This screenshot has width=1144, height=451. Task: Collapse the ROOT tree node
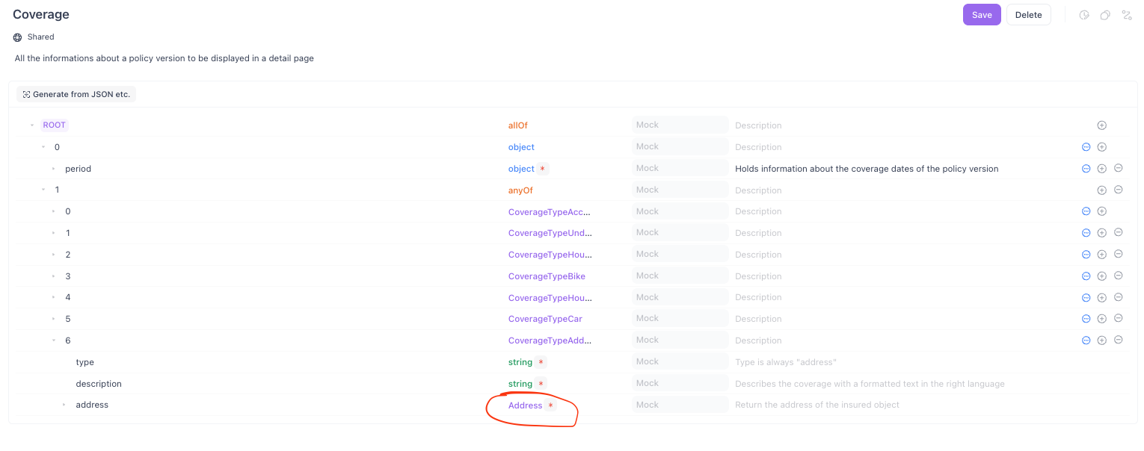click(x=32, y=125)
